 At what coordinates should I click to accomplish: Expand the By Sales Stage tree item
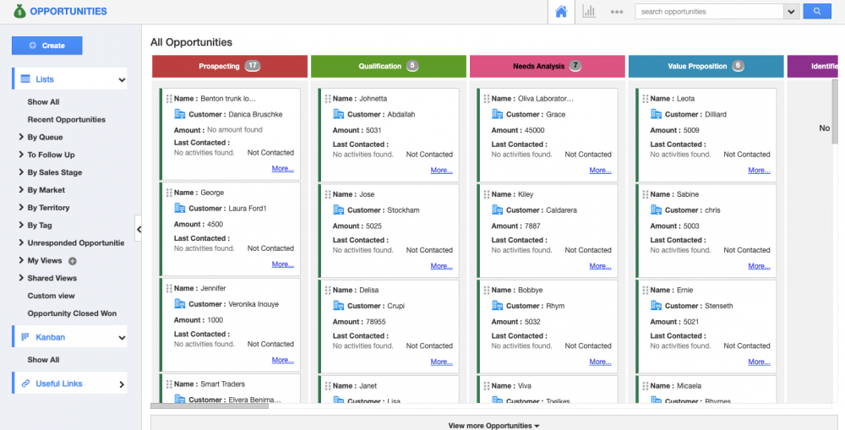21,172
